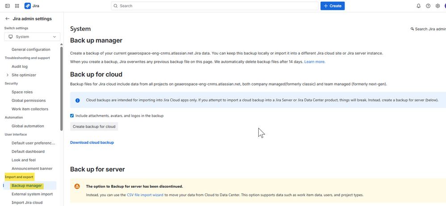
Task: Collapse the sidebar using top-left panel icon
Action: 8,6
